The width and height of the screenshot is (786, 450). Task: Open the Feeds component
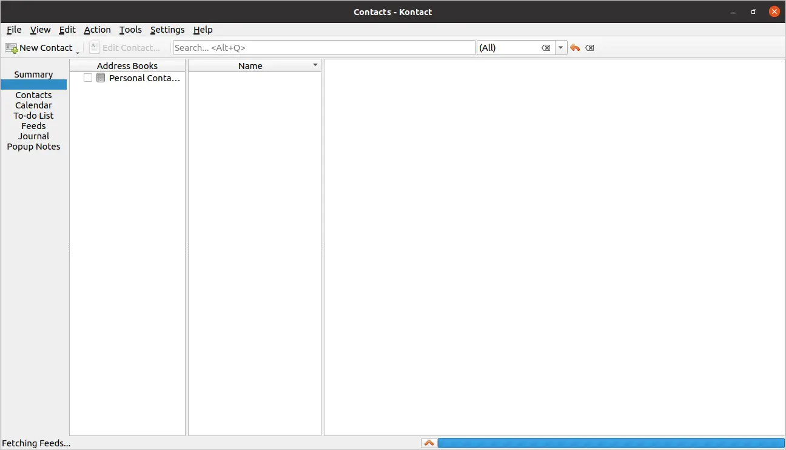click(x=34, y=126)
